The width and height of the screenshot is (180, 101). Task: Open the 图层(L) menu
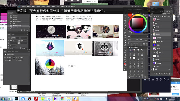click(x=38, y=7)
